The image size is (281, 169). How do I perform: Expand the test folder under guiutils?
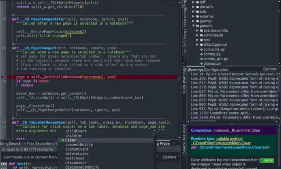(197, 40)
